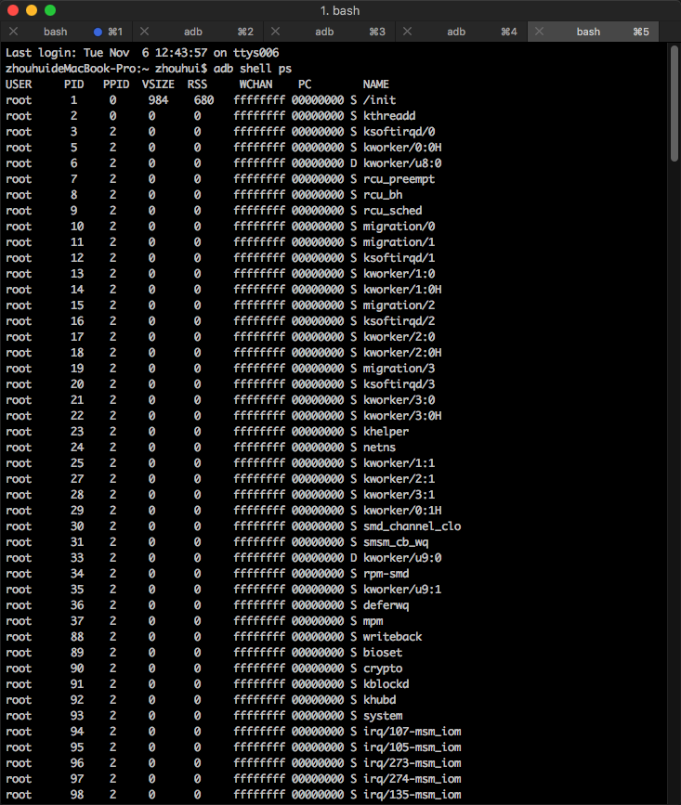The width and height of the screenshot is (681, 805).
Task: Click the blue activity dot on bash tab
Action: click(x=98, y=32)
